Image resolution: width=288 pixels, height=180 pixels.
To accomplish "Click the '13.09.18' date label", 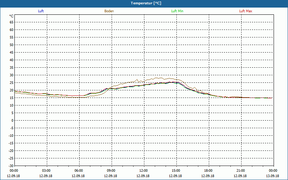I will coord(273,176).
